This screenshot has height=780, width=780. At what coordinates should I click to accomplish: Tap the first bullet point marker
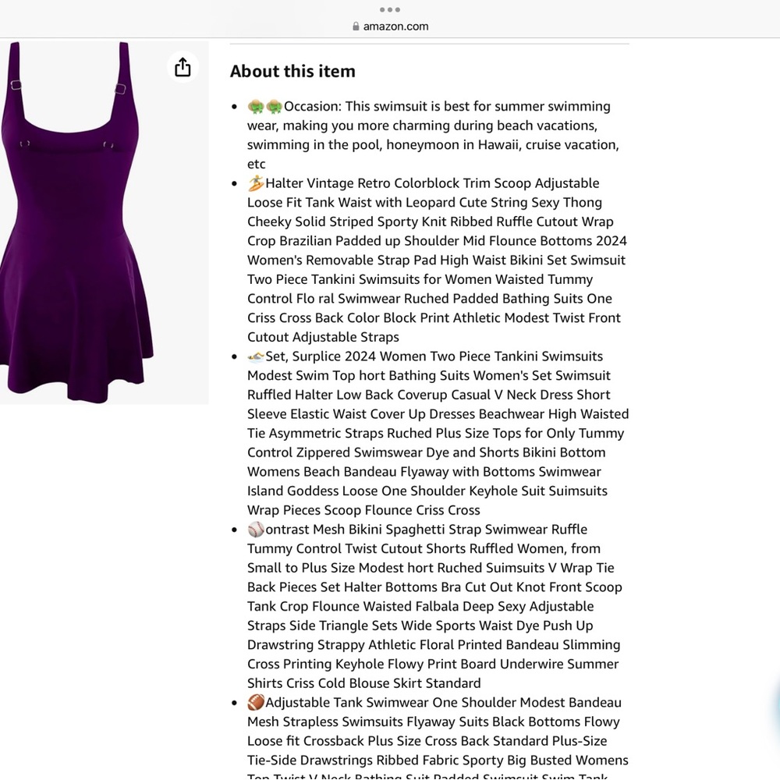tap(234, 107)
